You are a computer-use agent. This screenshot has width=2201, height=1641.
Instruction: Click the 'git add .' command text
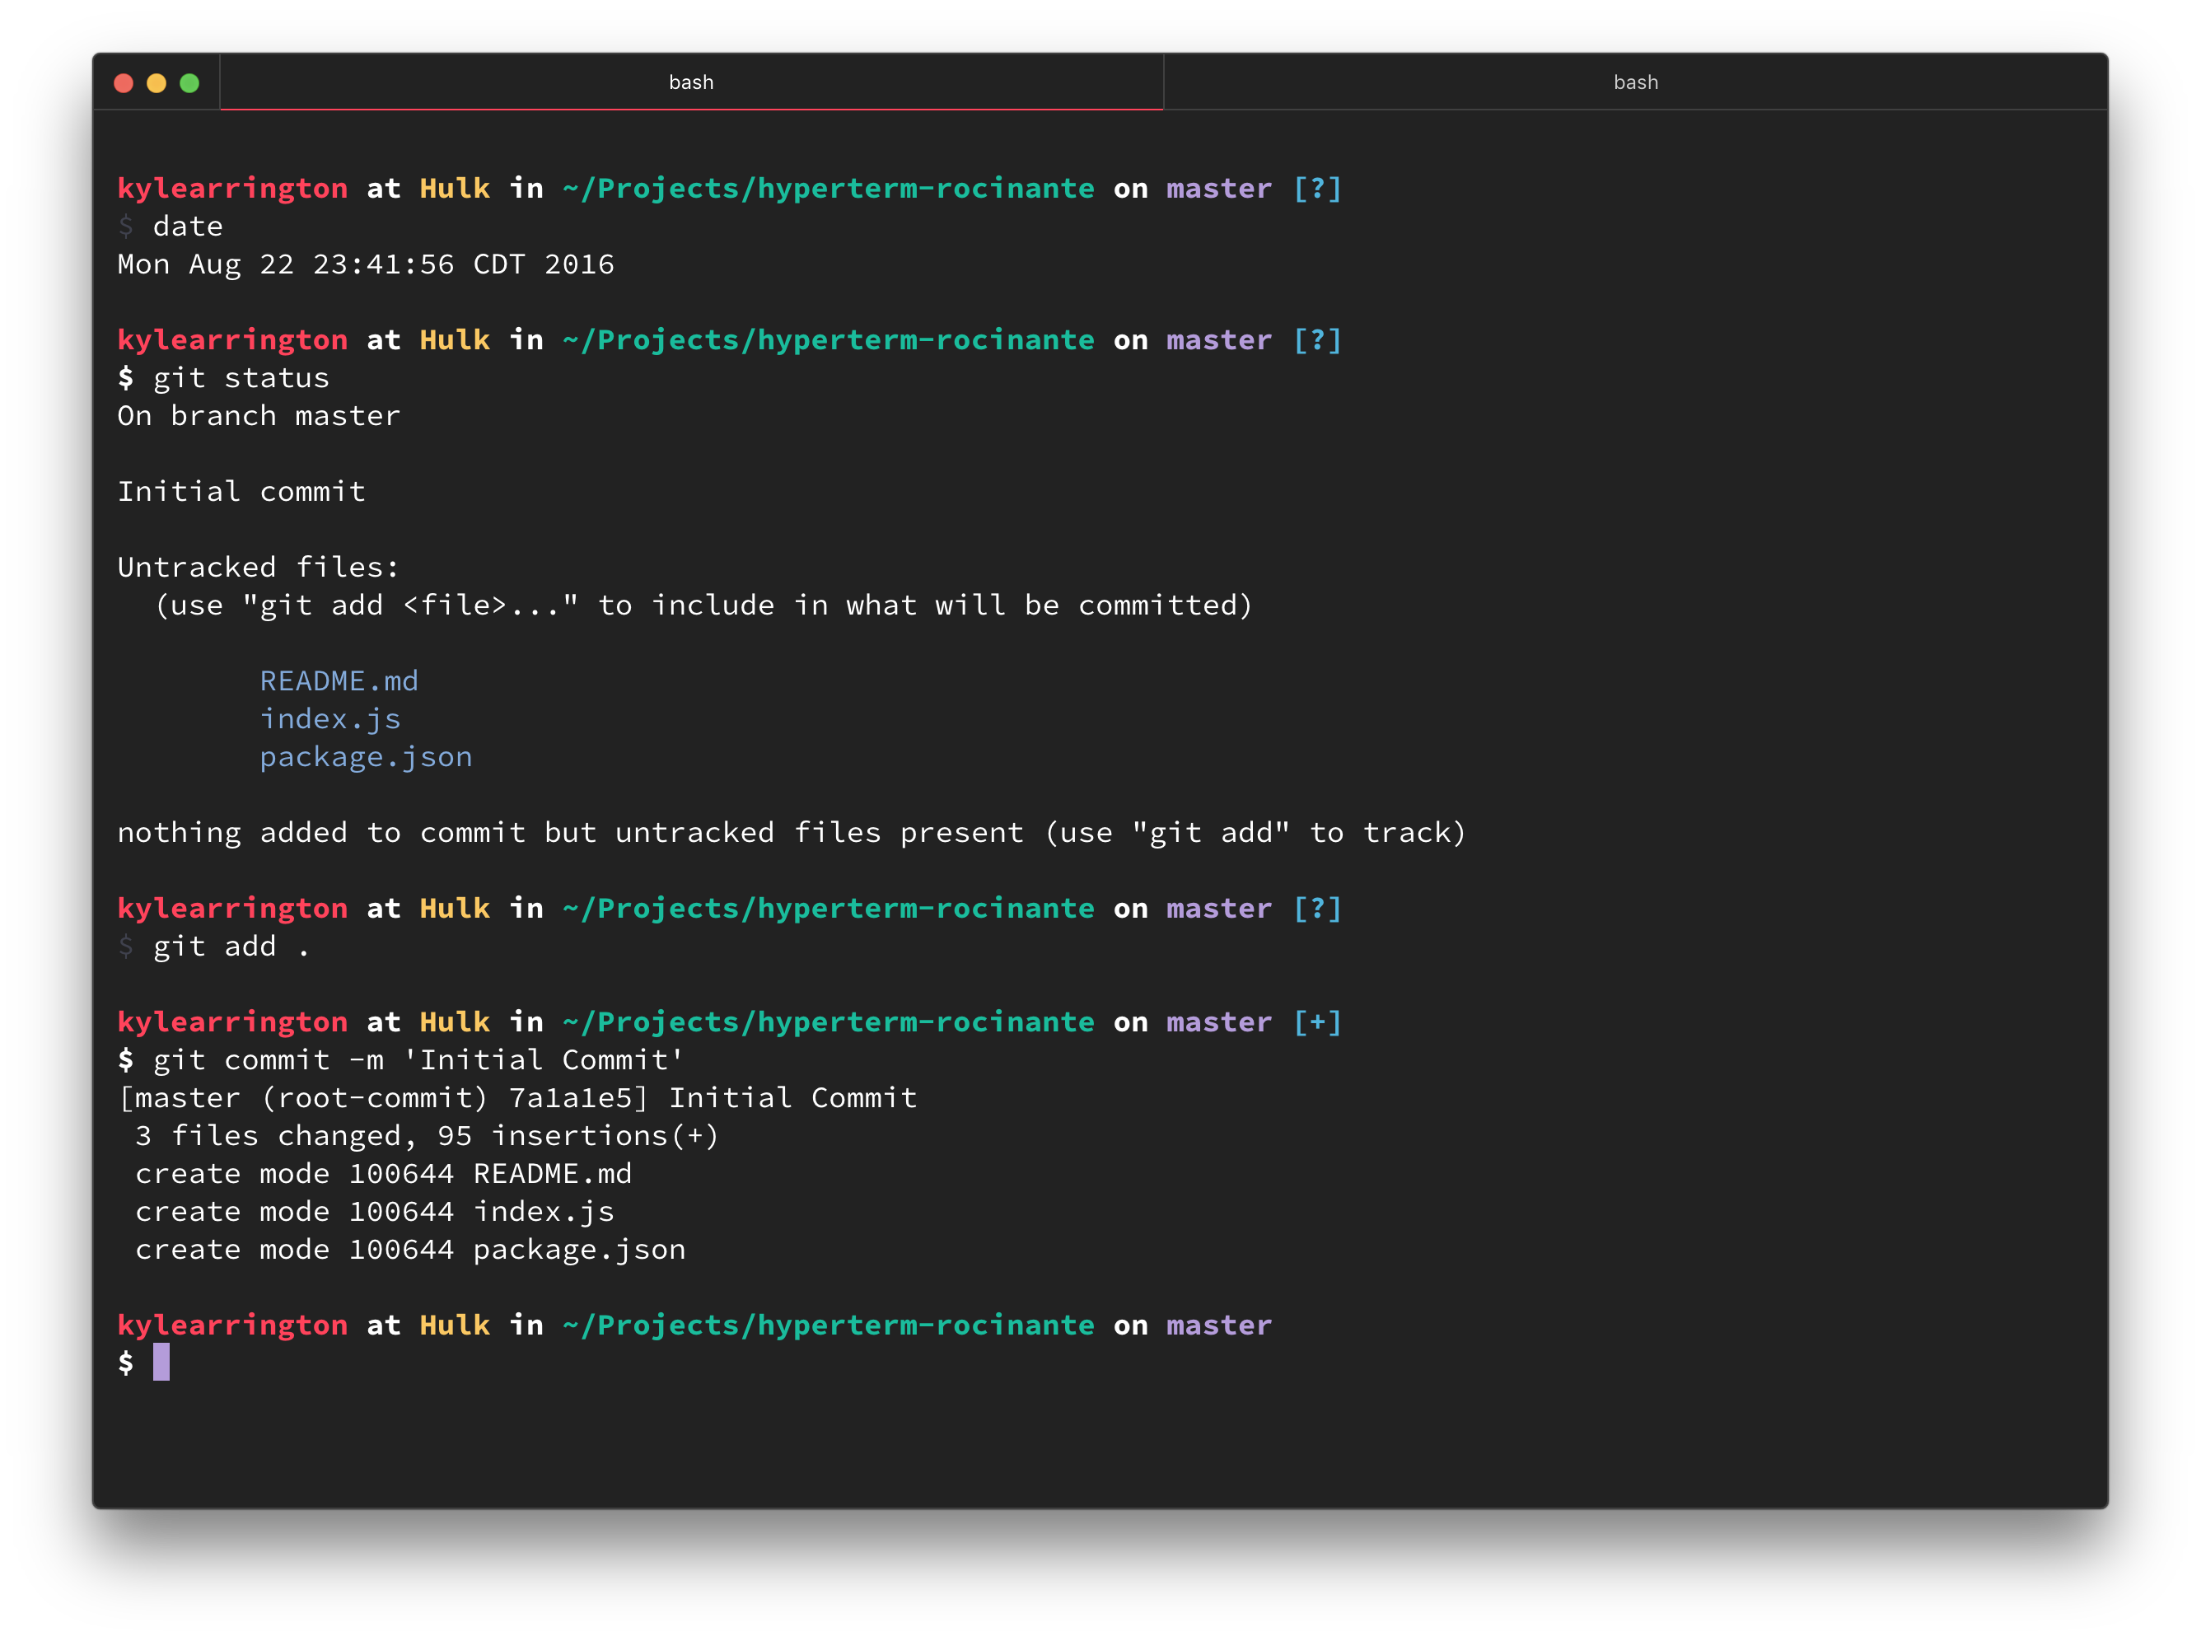pos(231,947)
